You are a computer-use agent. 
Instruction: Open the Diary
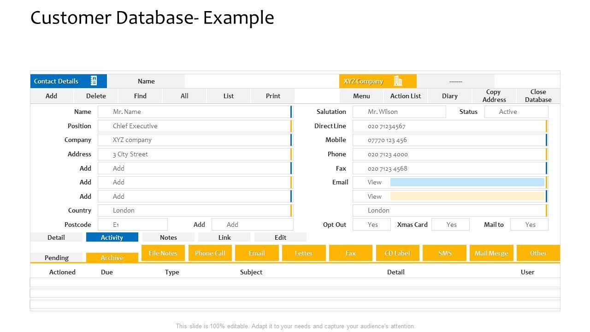pyautogui.click(x=450, y=96)
